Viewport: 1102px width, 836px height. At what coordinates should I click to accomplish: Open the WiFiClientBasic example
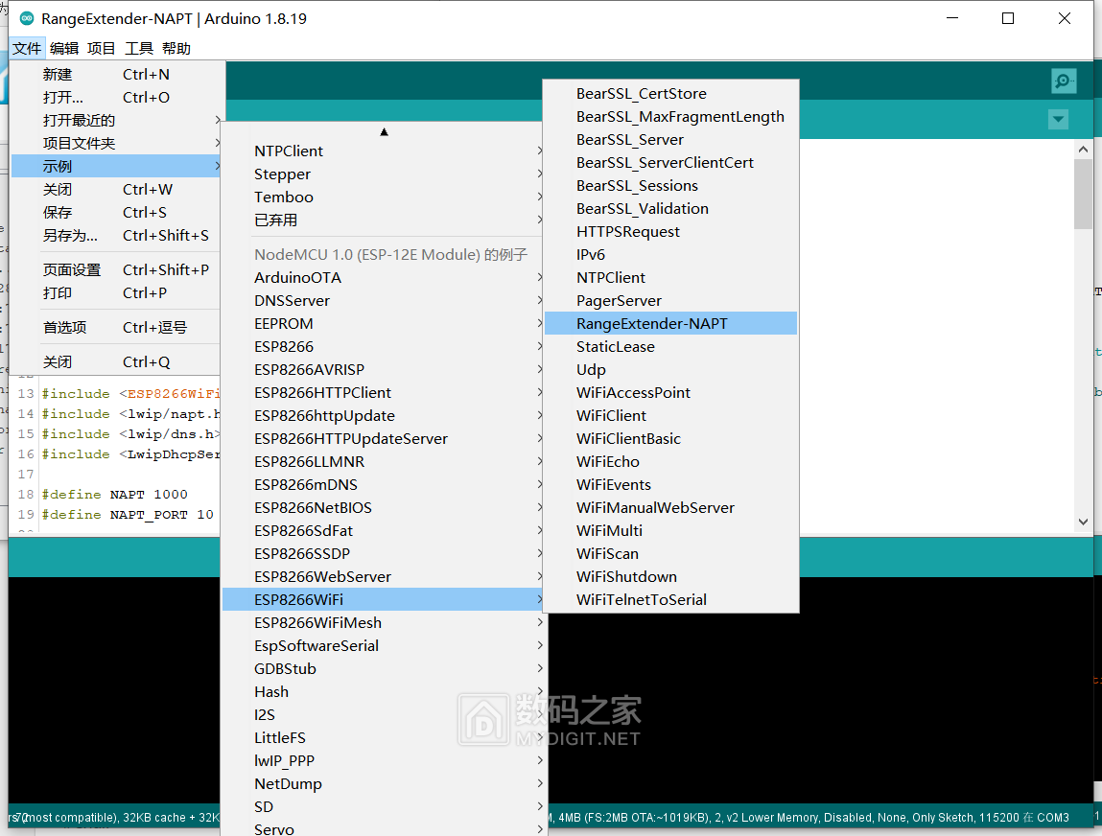pos(671,438)
